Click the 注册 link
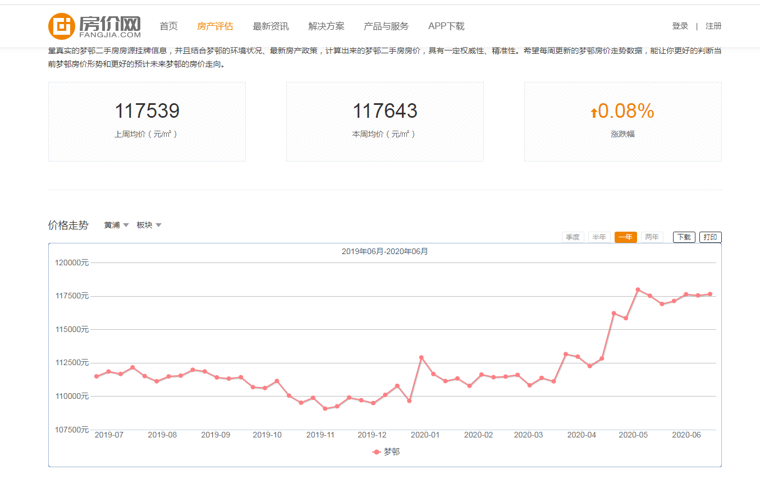This screenshot has width=760, height=493. tap(713, 25)
